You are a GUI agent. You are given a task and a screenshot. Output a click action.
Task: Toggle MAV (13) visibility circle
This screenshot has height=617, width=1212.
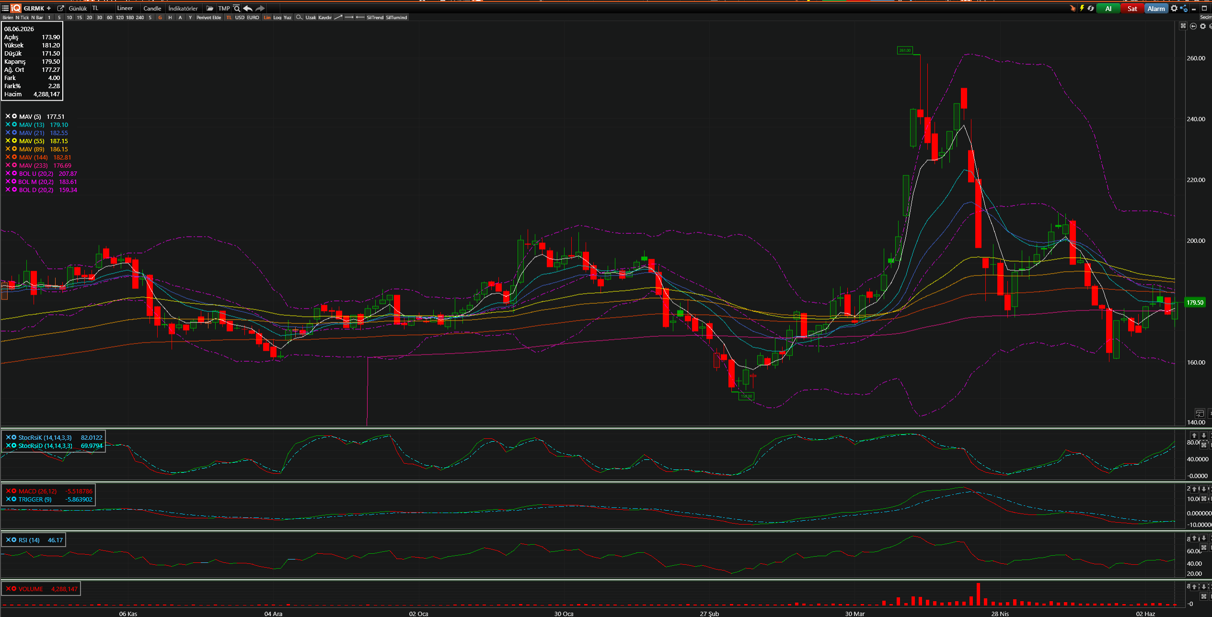[14, 125]
